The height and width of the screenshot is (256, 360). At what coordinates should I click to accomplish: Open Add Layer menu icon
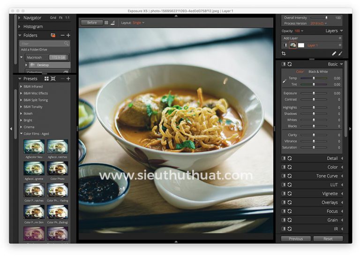(x=340, y=38)
